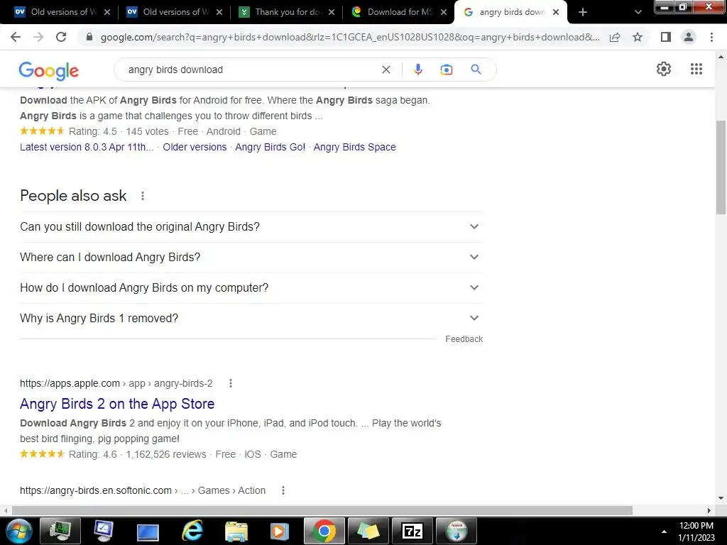Launch Internet Explorer from taskbar
727x545 pixels.
tap(192, 531)
